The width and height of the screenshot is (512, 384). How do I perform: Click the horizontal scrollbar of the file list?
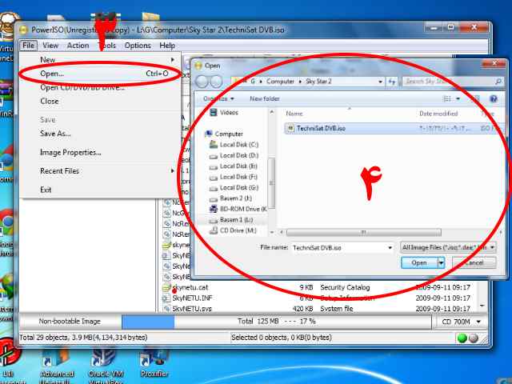point(363,233)
